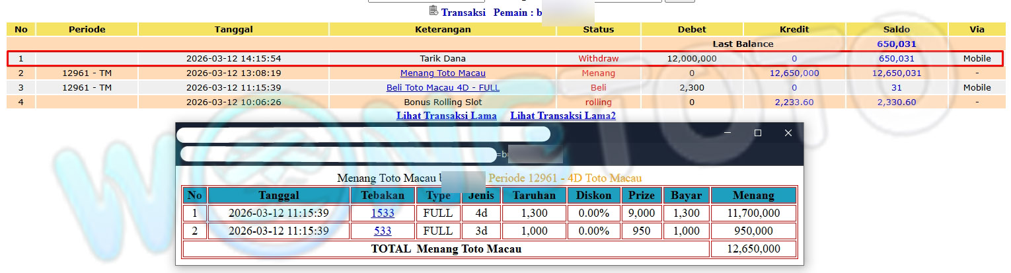
Task: Click the Tebakan header in popup table
Action: click(x=382, y=196)
